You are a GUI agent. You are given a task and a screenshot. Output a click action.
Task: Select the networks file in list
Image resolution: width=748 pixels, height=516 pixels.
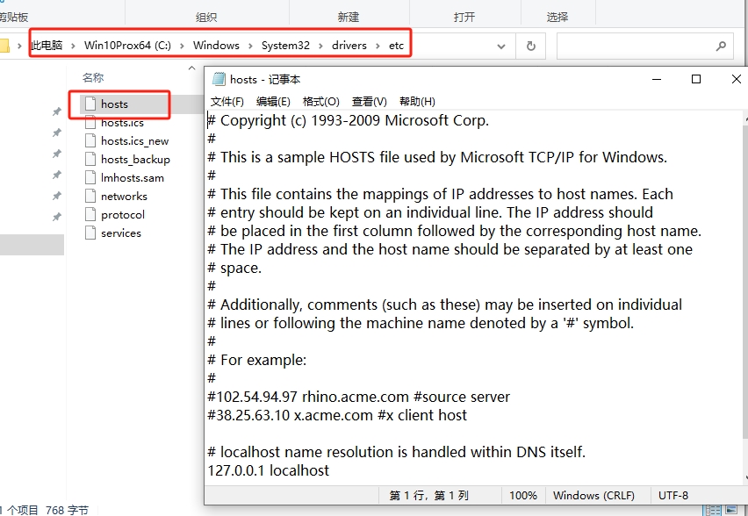[124, 196]
